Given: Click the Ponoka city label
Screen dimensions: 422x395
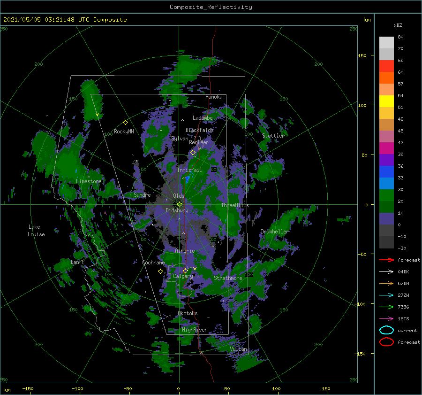Looking at the screenshot, I should click(x=214, y=97).
